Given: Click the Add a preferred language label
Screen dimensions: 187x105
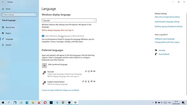Looking at the screenshot, I should click(x=58, y=64).
